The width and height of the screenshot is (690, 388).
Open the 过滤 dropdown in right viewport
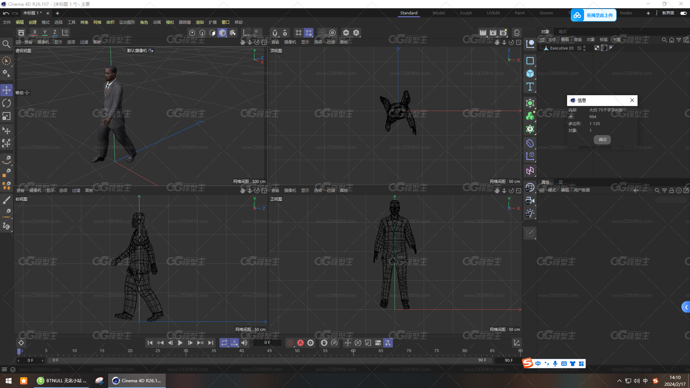point(76,190)
